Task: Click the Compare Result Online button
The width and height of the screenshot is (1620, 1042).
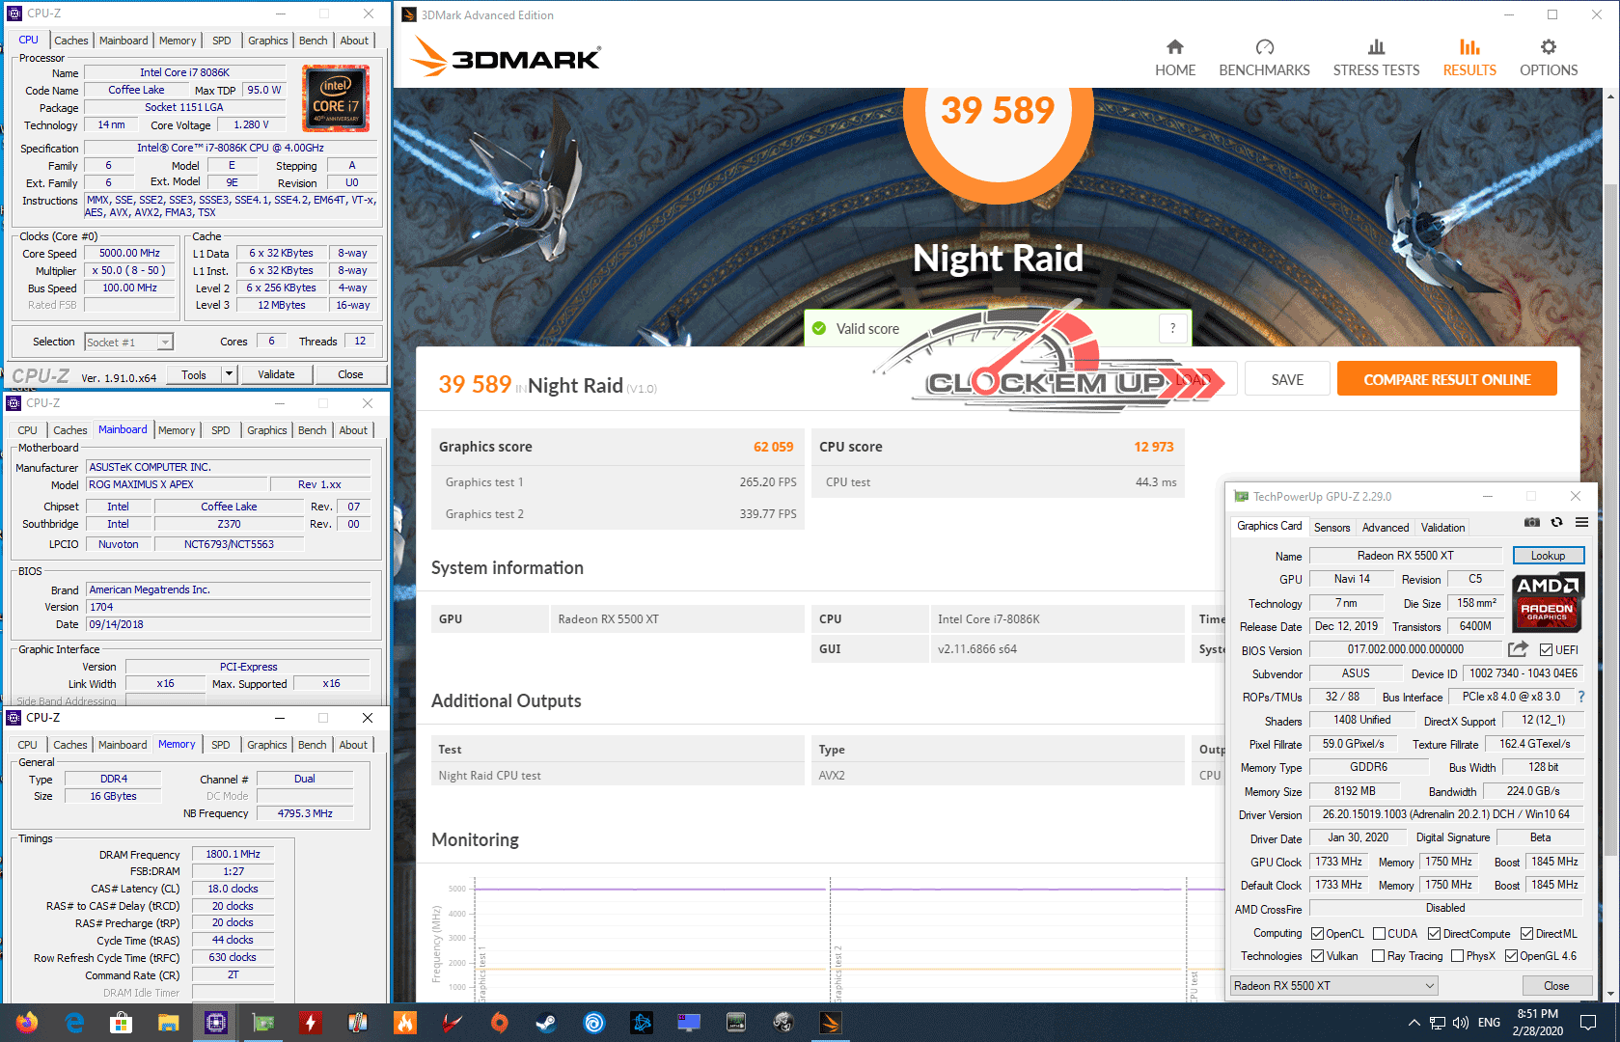Action: click(x=1445, y=379)
